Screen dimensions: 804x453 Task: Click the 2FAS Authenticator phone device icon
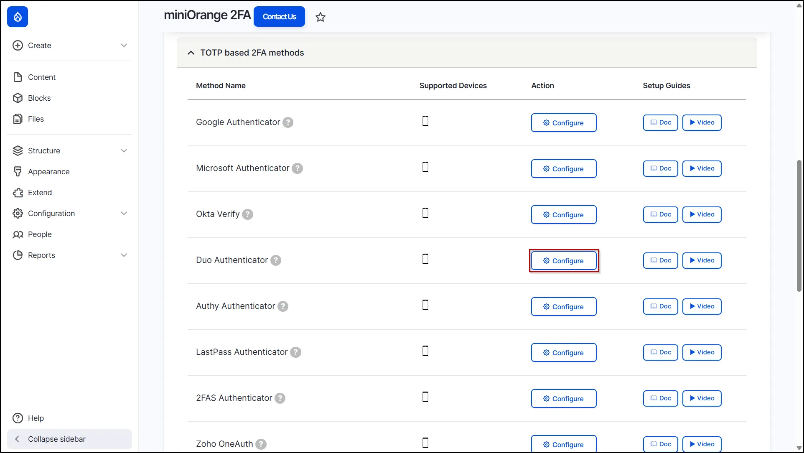click(425, 397)
